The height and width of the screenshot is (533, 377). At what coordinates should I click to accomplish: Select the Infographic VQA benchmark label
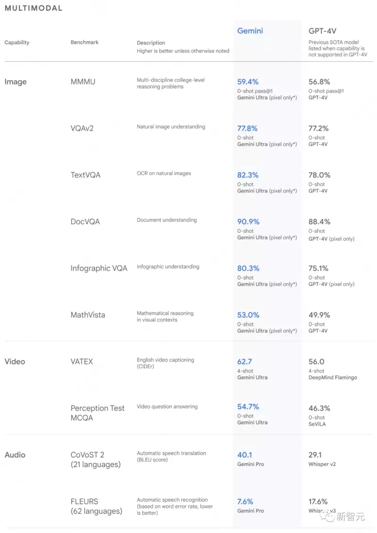click(x=99, y=268)
